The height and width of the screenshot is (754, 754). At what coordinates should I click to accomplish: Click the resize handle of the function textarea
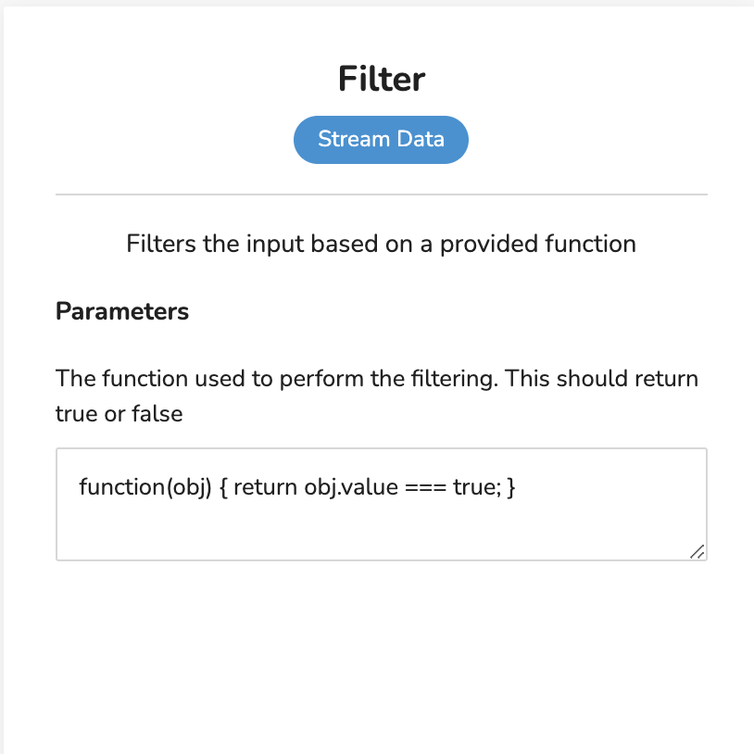click(x=697, y=551)
